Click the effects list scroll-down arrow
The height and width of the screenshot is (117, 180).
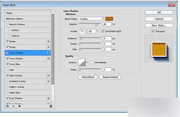[53, 102]
